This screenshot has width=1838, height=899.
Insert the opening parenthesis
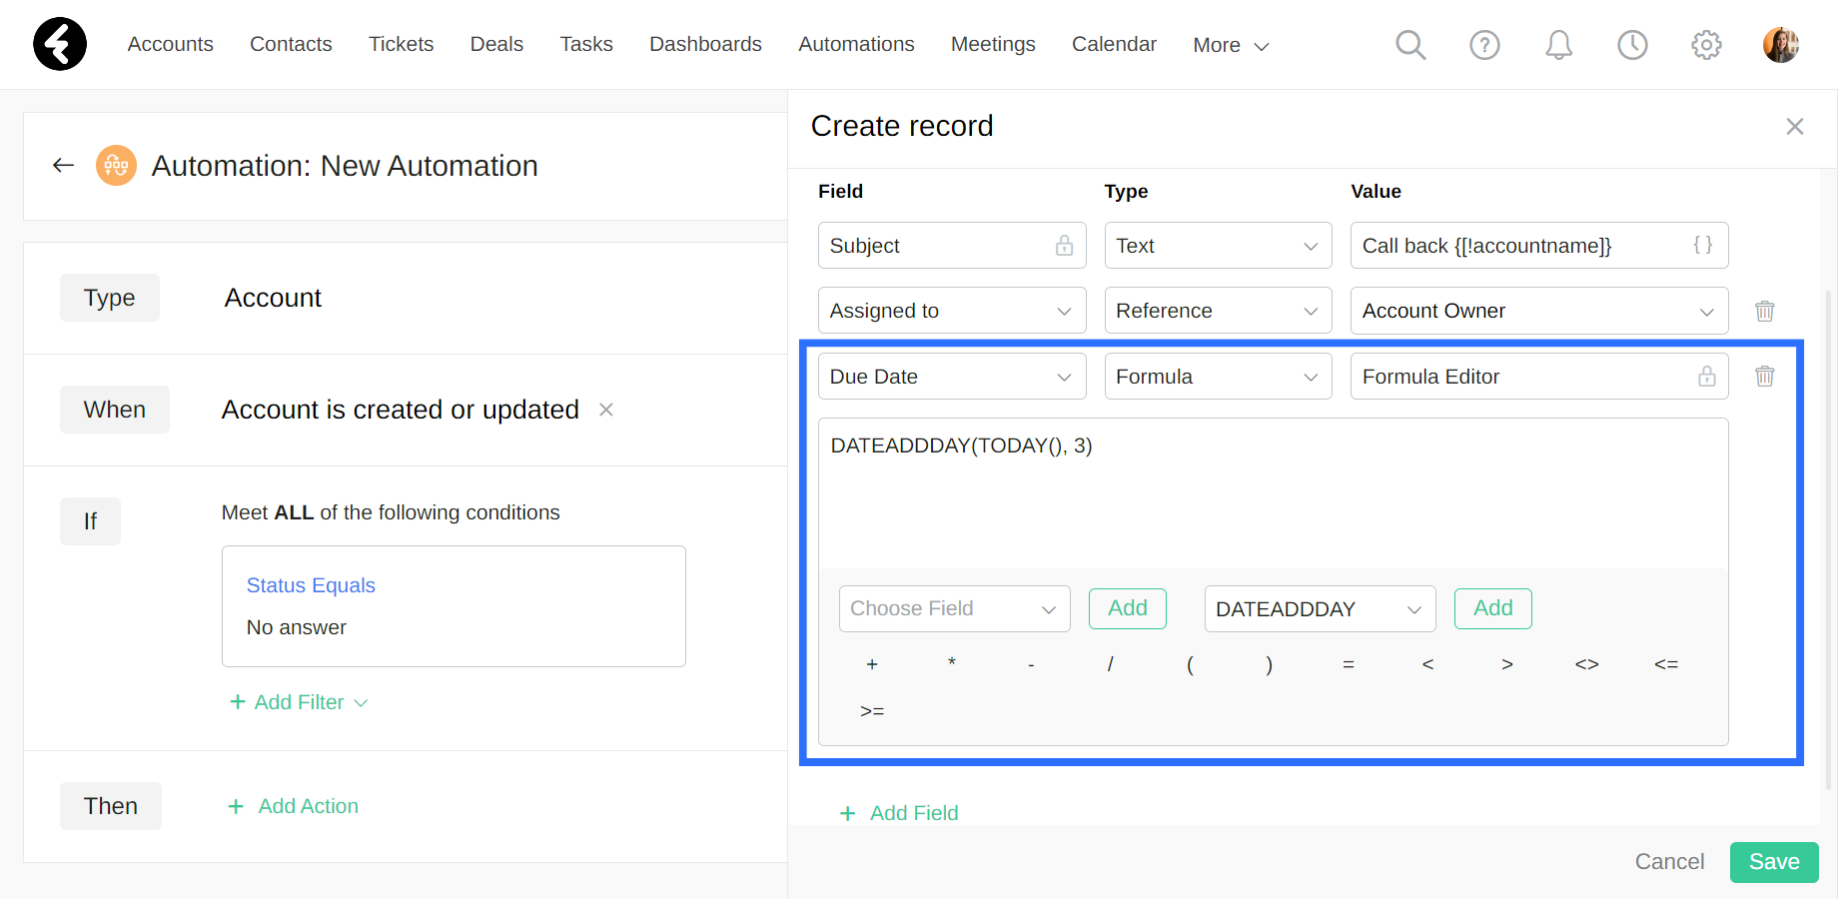[1190, 664]
